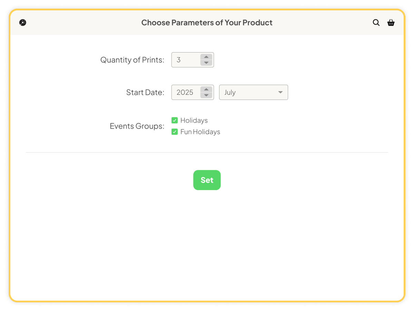Open search with the magnifier icon
This screenshot has height=311, width=414.
(x=376, y=22)
